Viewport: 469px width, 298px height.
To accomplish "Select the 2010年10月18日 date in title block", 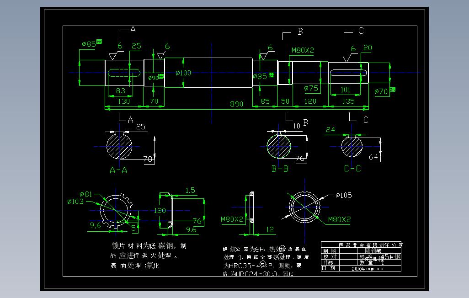I will click(x=368, y=269).
